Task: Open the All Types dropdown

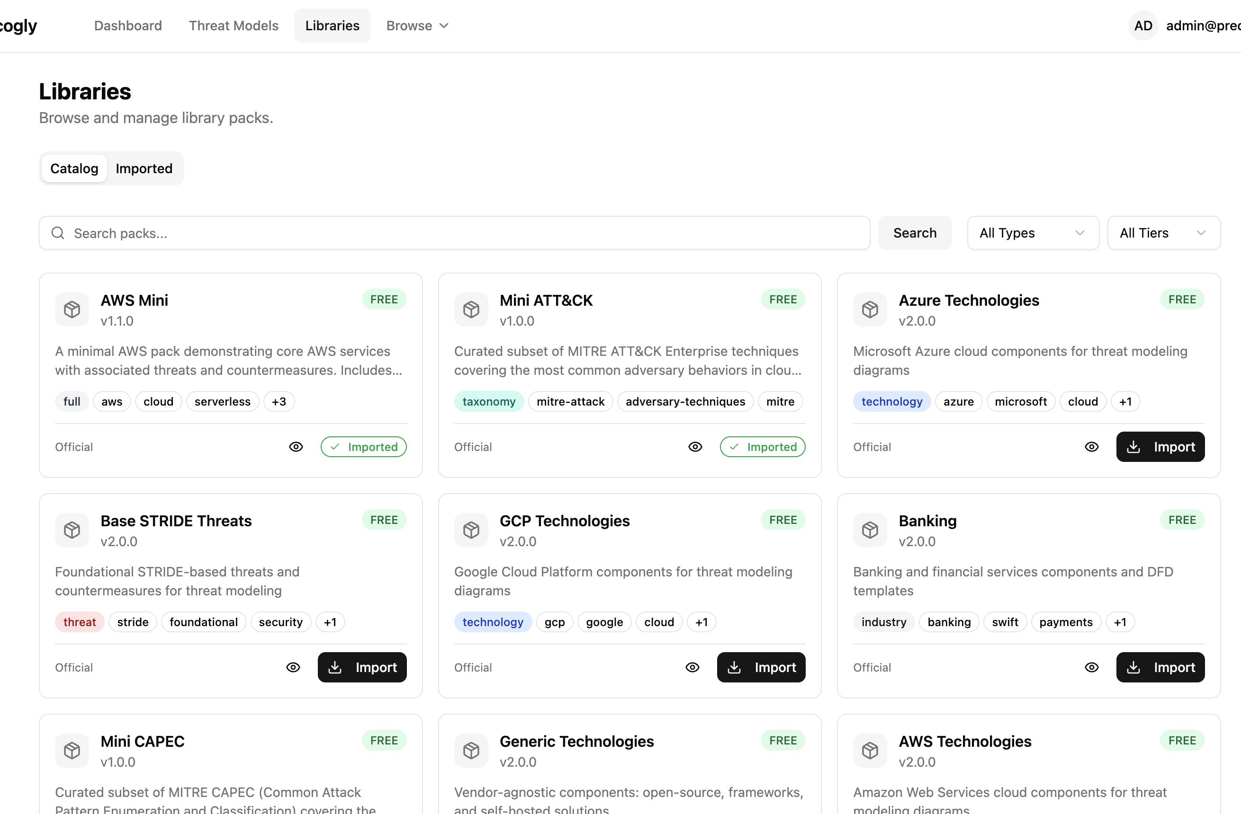Action: (x=1033, y=233)
